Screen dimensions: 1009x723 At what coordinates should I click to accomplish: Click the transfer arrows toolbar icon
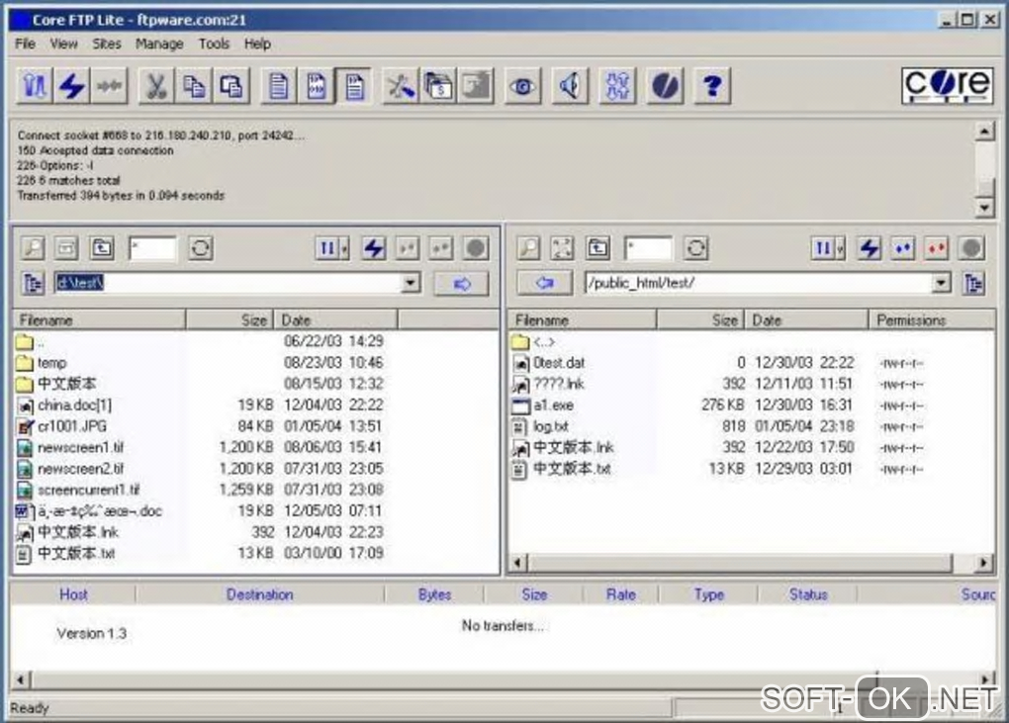tap(617, 85)
